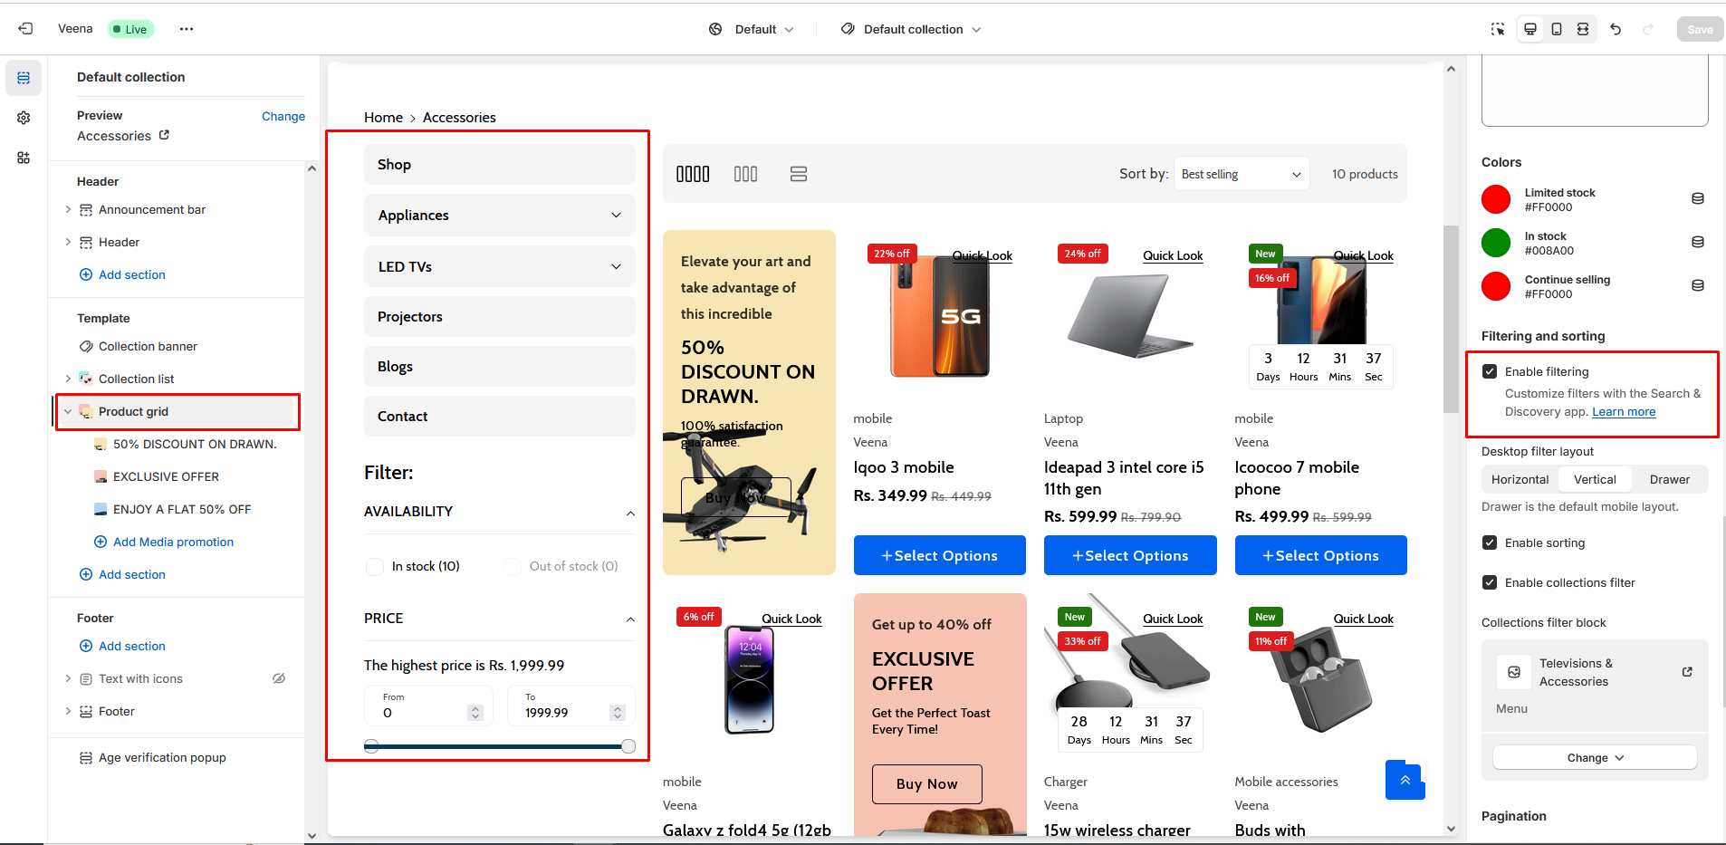Select the list view layout icon
Screen dimensions: 1726x845
point(798,174)
